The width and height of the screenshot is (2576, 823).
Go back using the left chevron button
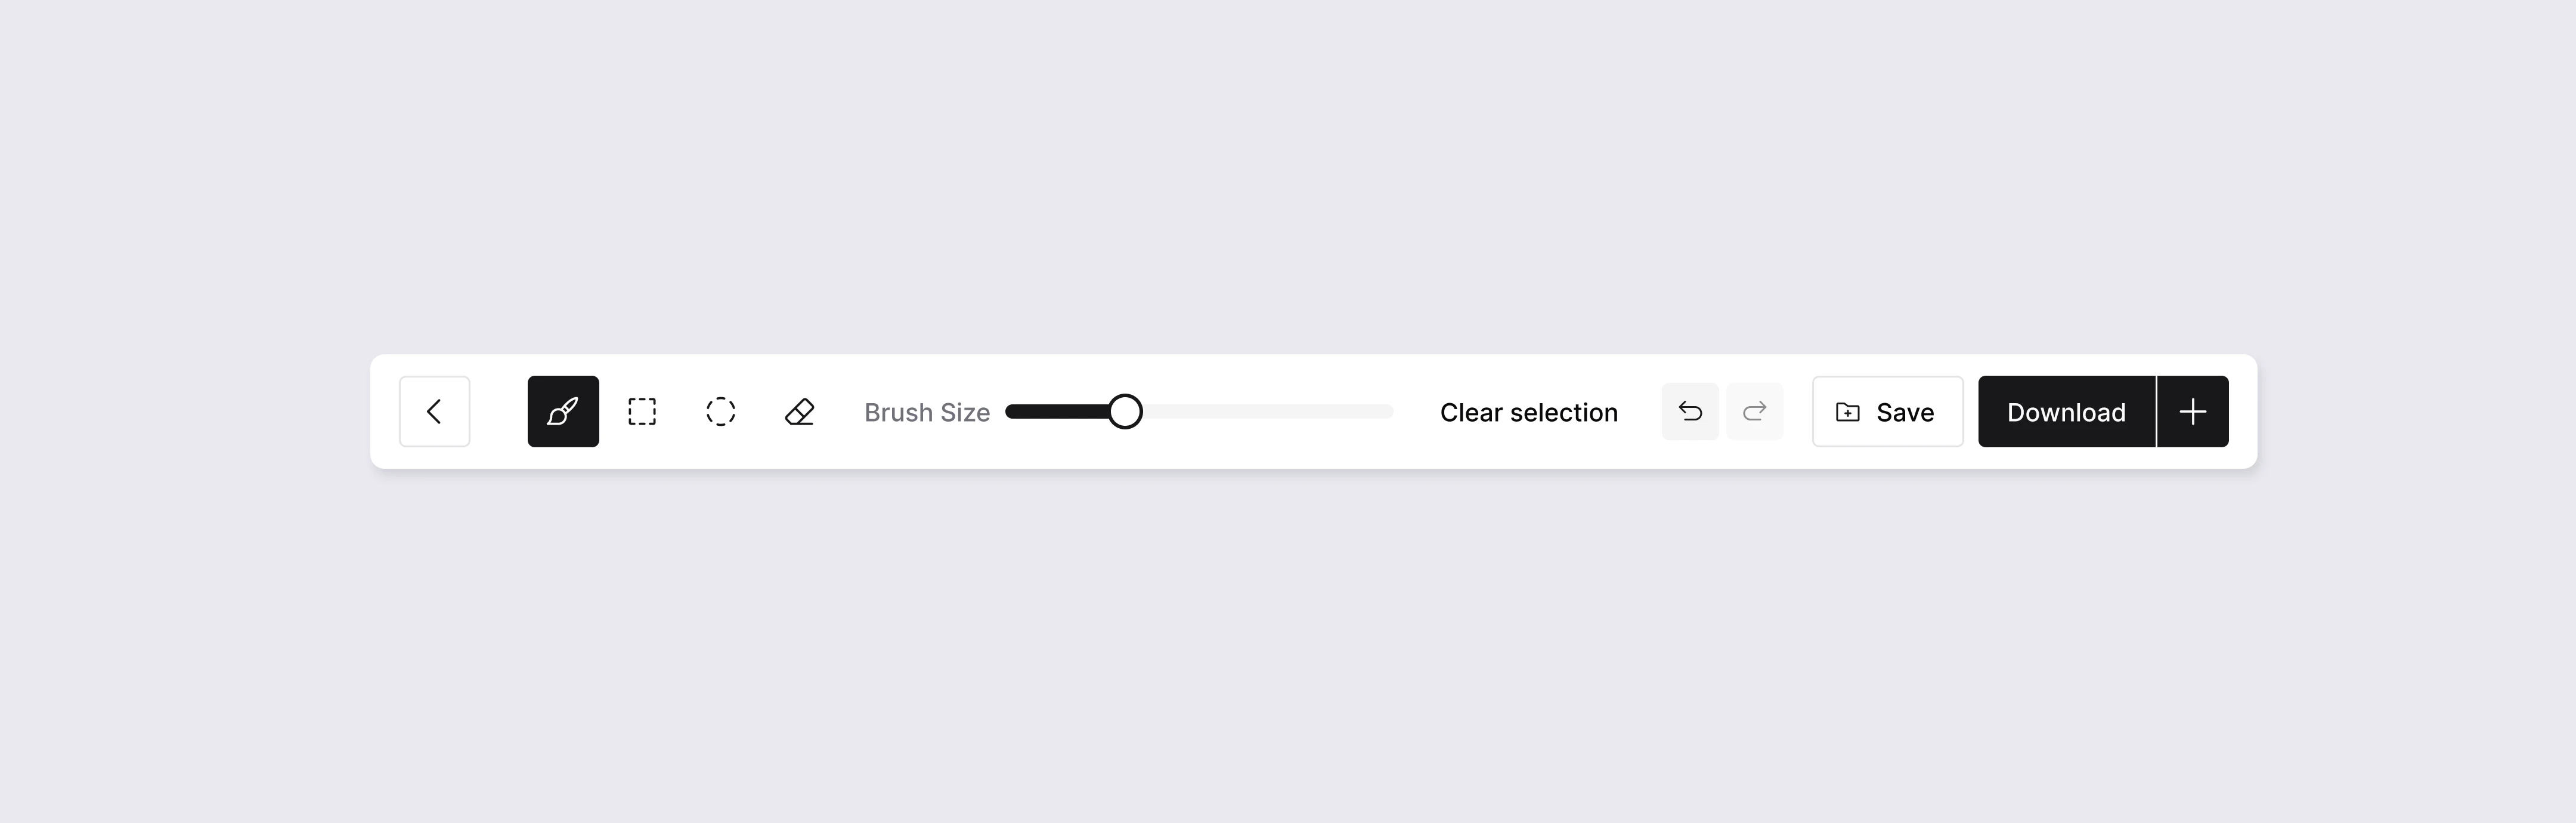click(x=434, y=411)
